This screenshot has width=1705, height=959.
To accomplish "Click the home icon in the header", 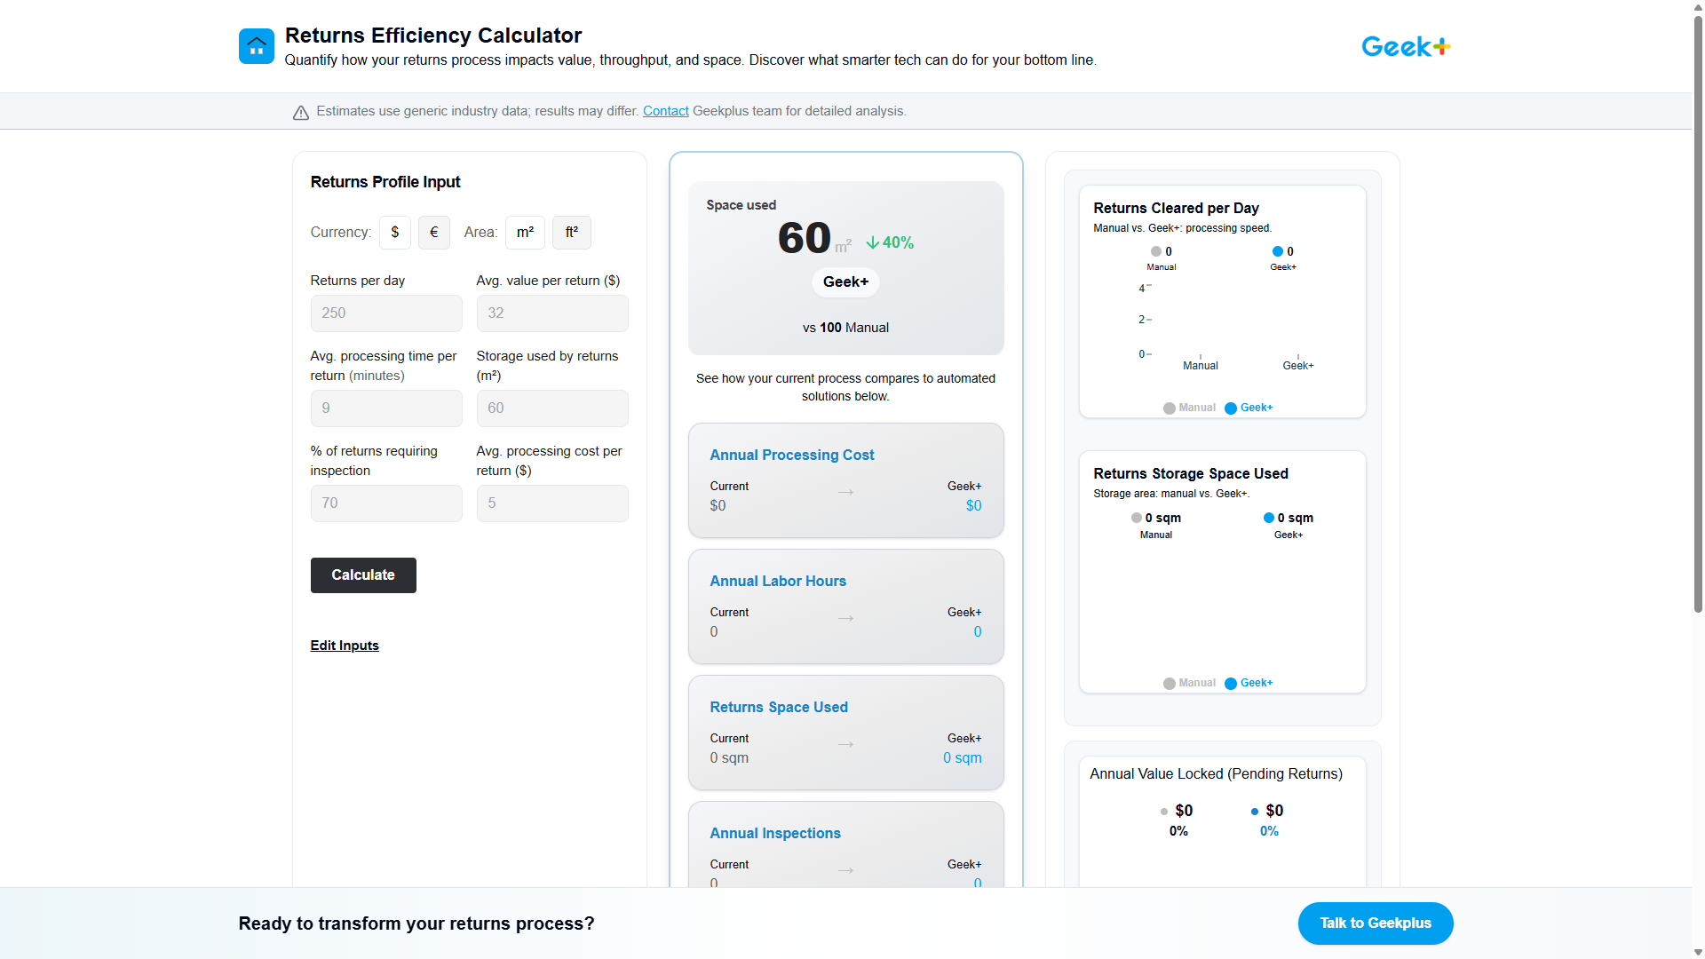I will [x=256, y=46].
